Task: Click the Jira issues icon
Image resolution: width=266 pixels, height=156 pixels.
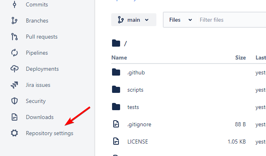Action: (x=15, y=85)
